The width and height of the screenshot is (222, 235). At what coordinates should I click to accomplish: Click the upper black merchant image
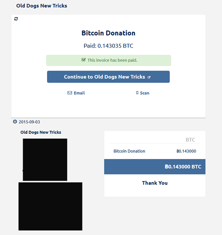pos(45,159)
